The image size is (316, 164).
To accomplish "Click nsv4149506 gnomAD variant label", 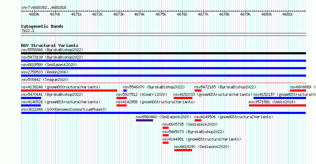I will click(x=234, y=117).
